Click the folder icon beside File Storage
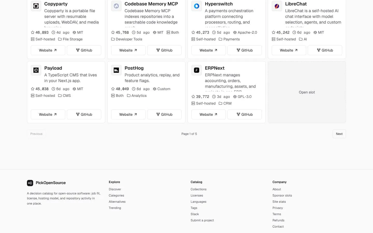373x233 pixels. click(60, 39)
